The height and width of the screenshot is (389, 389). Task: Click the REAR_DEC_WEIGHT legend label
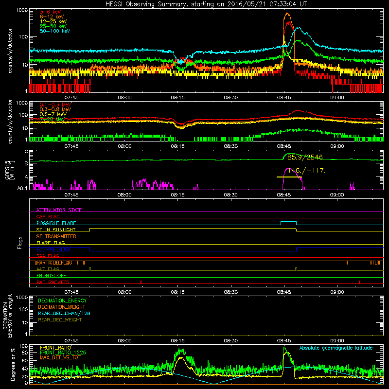(60, 320)
